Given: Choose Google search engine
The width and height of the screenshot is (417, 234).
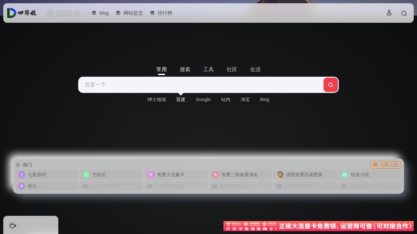Looking at the screenshot, I should pos(203,99).
